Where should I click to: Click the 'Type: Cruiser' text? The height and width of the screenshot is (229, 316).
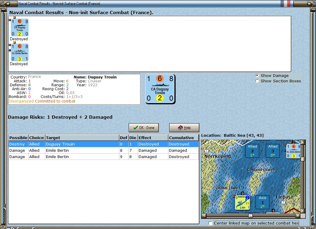click(x=89, y=81)
